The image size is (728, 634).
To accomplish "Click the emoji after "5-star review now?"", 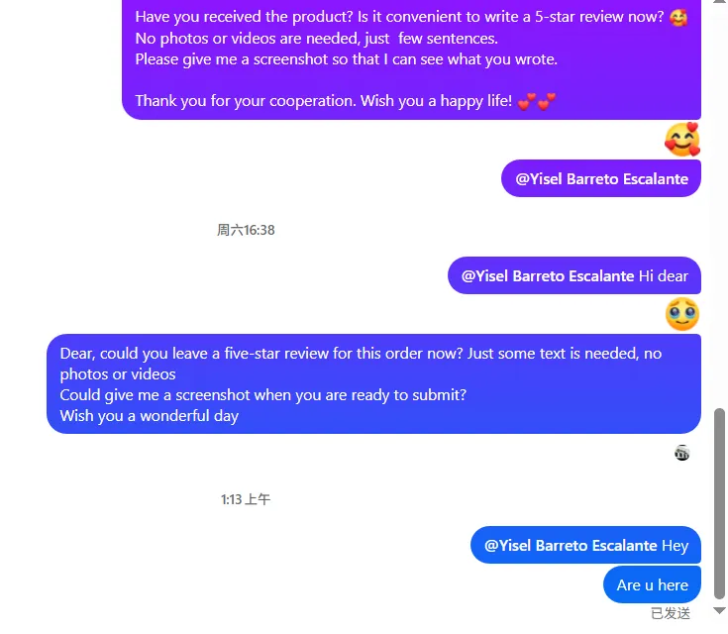I will tap(678, 17).
